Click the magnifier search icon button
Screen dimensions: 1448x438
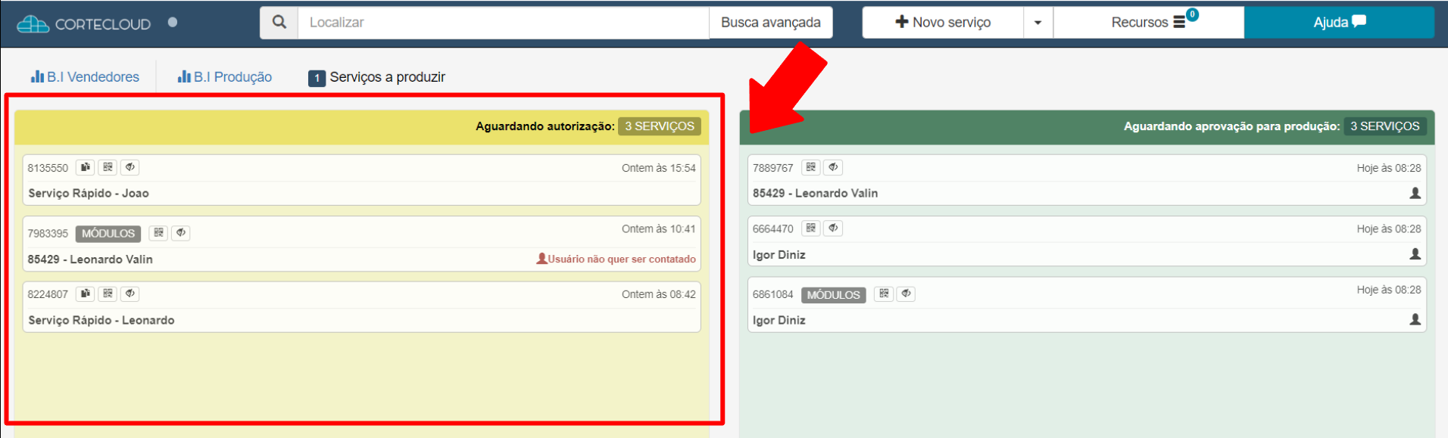(x=279, y=23)
